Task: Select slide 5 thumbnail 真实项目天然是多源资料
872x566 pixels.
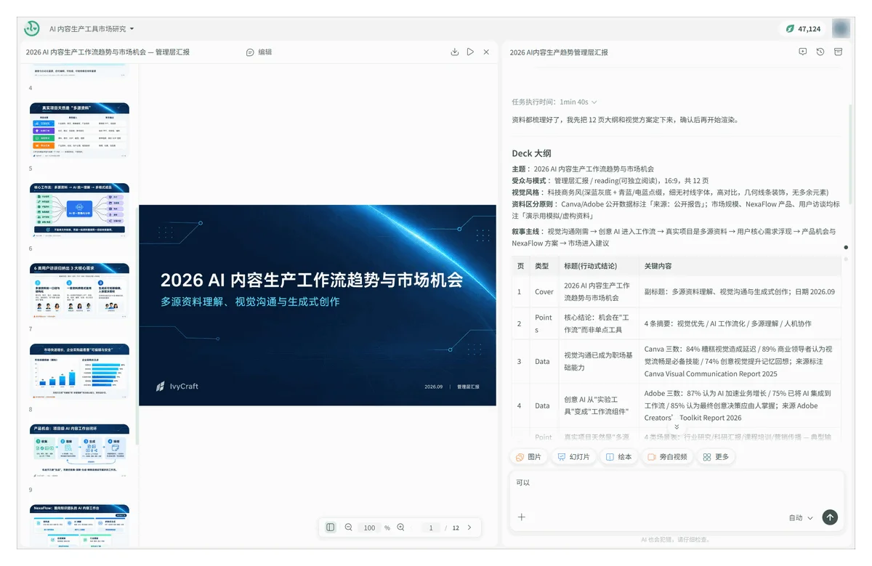Action: [x=80, y=131]
